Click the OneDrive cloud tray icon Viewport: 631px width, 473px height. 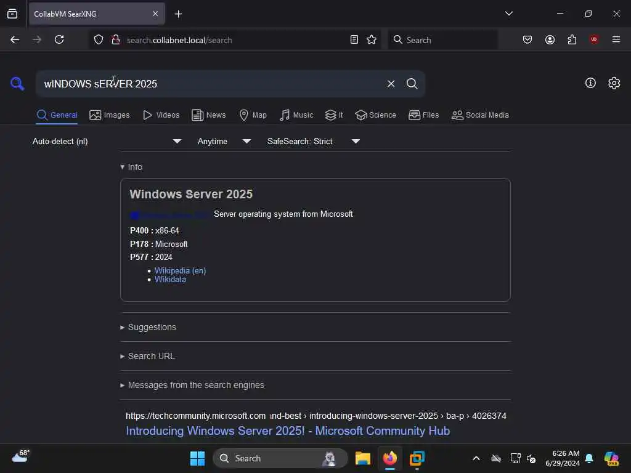[x=496, y=458]
